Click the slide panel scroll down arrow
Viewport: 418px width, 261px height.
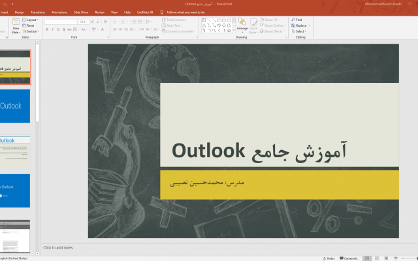pyautogui.click(x=37, y=254)
